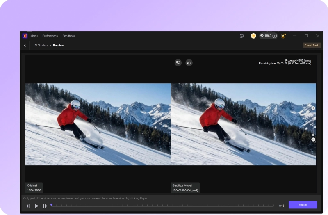Open Preferences menu

pos(50,36)
